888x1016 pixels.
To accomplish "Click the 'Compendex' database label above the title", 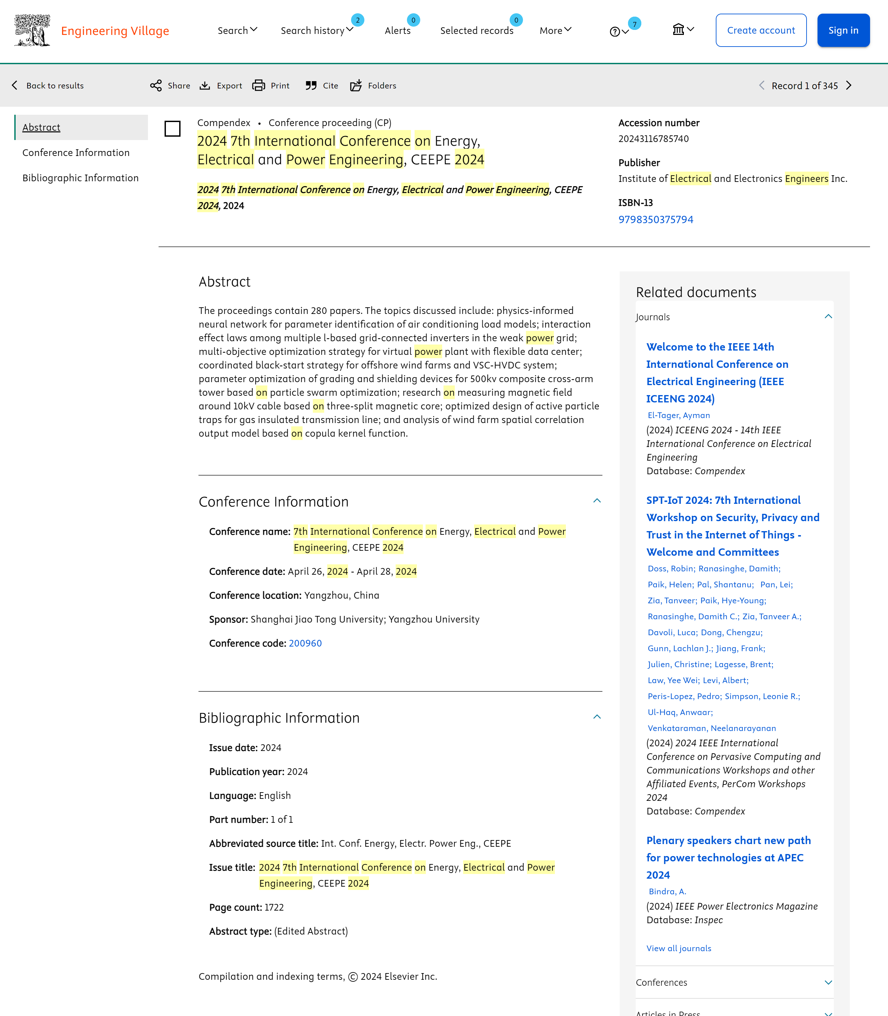I will point(224,122).
